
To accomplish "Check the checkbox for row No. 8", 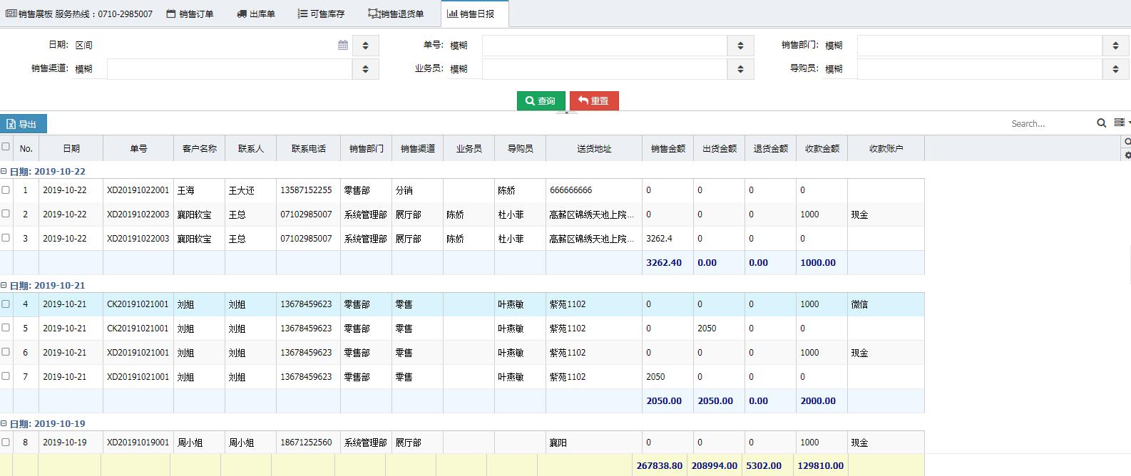I will coord(6,442).
